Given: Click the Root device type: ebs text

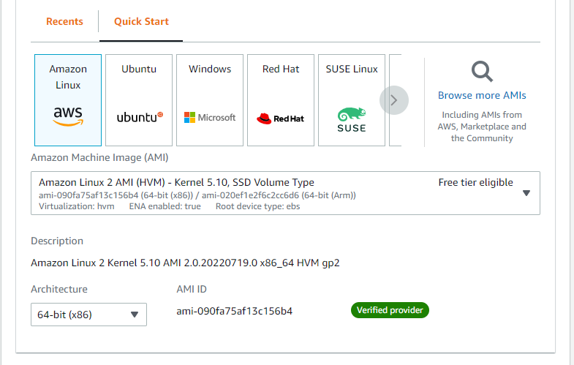Looking at the screenshot, I should coord(257,206).
